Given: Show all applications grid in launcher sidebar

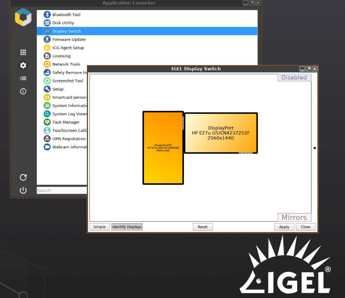Looking at the screenshot, I should click(x=23, y=52).
